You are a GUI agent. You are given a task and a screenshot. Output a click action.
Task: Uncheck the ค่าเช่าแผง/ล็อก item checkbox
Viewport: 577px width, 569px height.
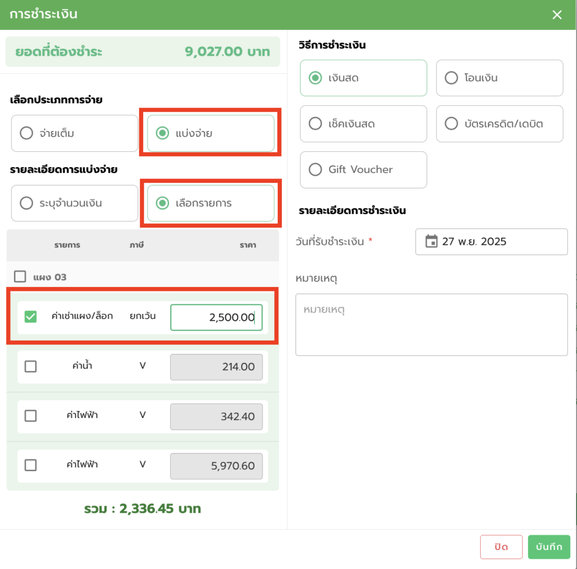(31, 317)
